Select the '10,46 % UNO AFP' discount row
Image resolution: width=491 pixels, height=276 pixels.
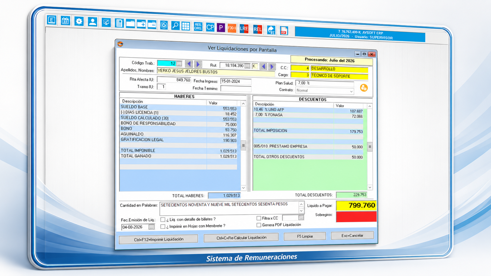(308, 110)
